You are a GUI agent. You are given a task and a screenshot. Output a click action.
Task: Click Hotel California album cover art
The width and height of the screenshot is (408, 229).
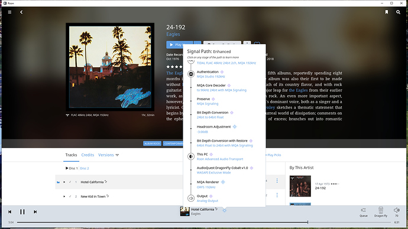pyautogui.click(x=110, y=67)
